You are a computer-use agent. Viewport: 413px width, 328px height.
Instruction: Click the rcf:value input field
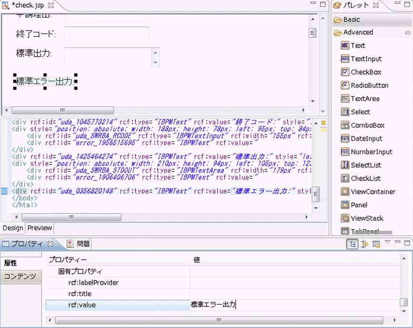(293, 305)
